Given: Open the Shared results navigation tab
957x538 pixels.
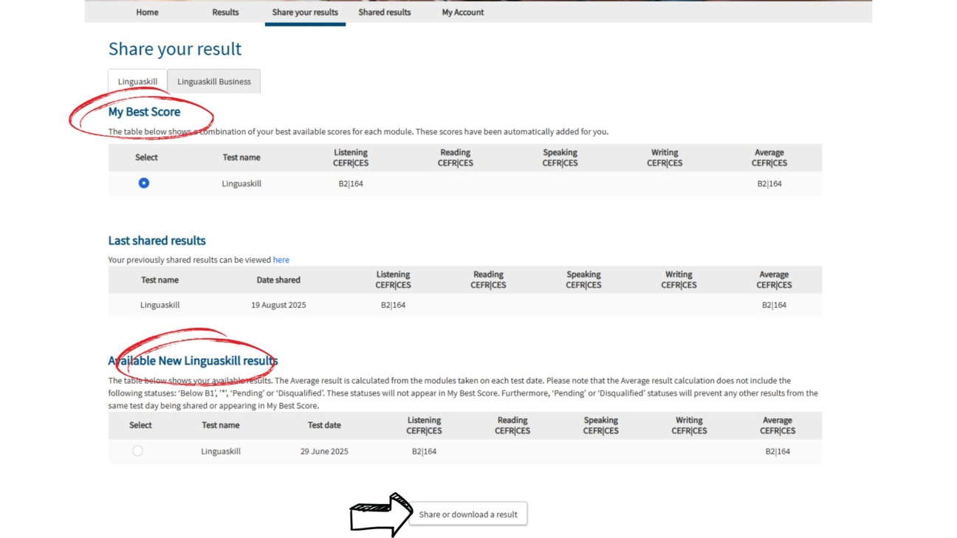Looking at the screenshot, I should click(x=384, y=13).
